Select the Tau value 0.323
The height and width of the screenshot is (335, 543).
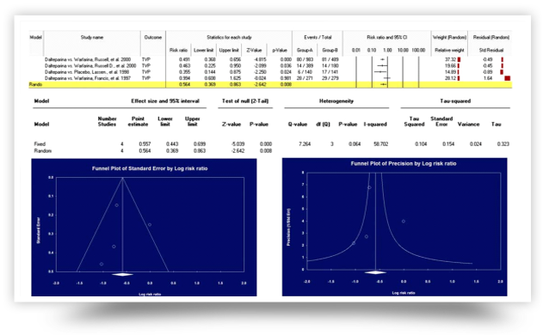coord(503,143)
